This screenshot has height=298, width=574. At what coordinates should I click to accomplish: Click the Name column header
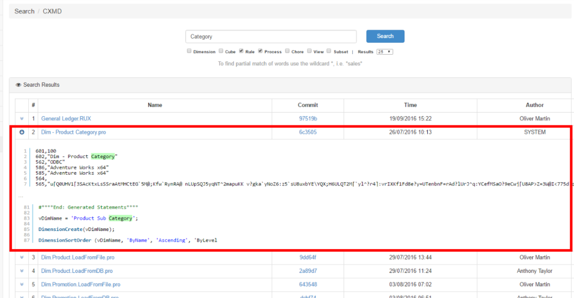(155, 105)
